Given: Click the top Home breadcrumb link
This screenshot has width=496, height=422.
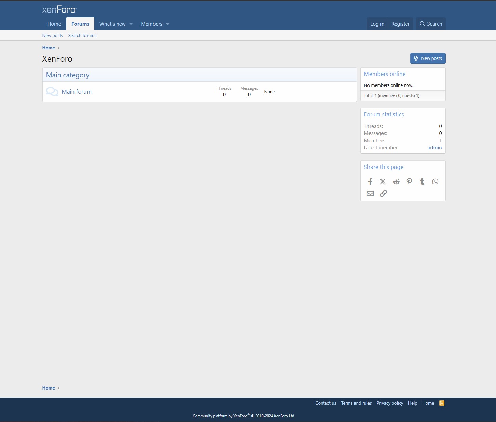Looking at the screenshot, I should click(49, 48).
